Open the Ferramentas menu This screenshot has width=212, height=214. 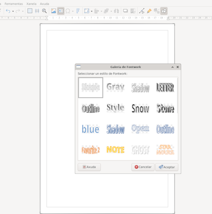pyautogui.click(x=14, y=4)
